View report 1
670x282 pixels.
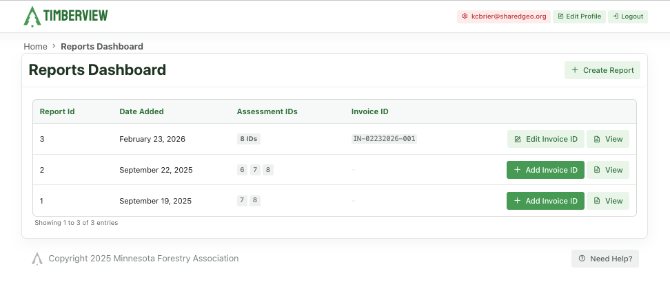[607, 201]
